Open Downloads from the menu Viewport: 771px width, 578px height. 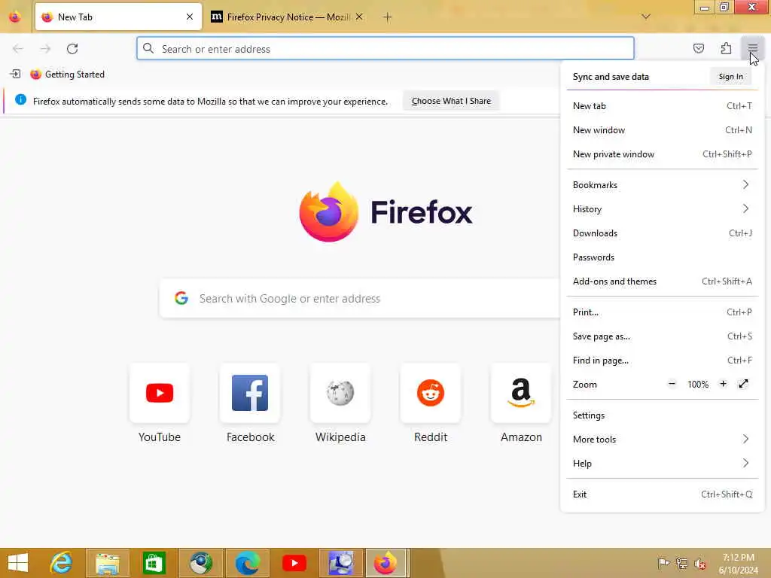(x=663, y=233)
